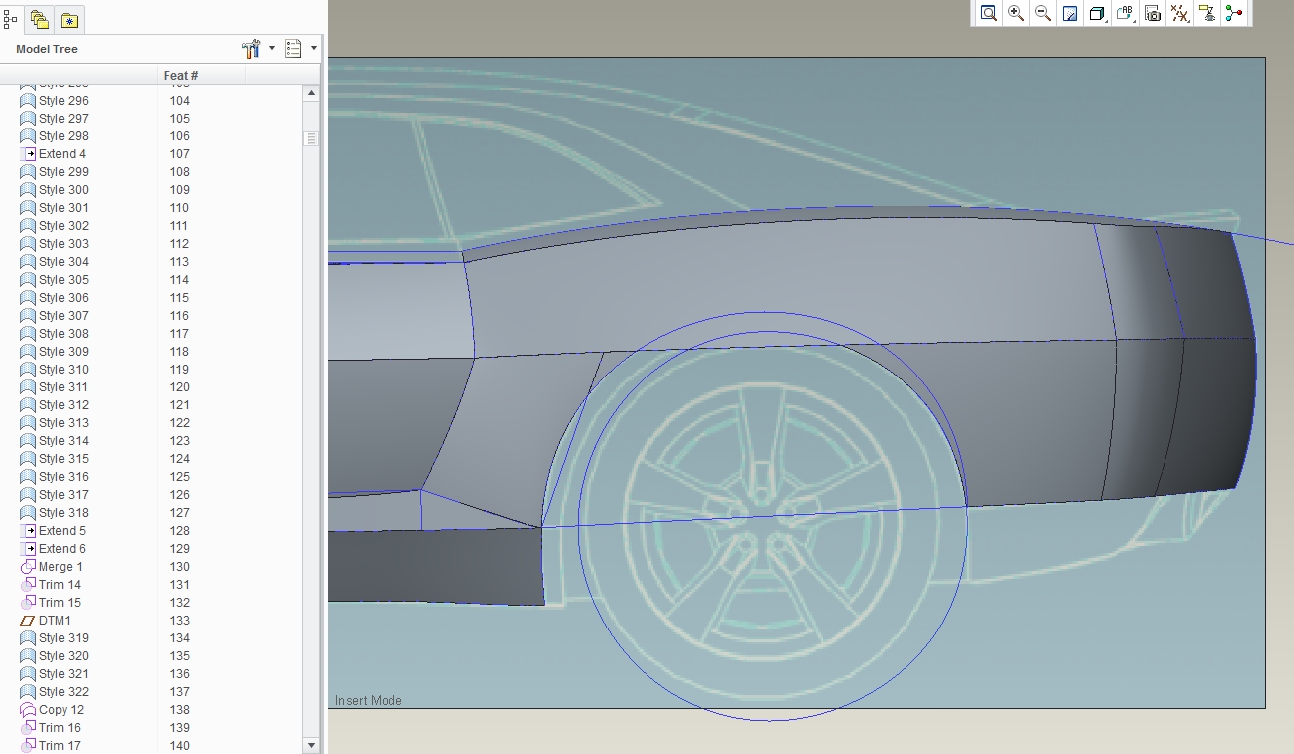Image resolution: width=1294 pixels, height=754 pixels.
Task: Select Style 311 feature
Action: [64, 387]
